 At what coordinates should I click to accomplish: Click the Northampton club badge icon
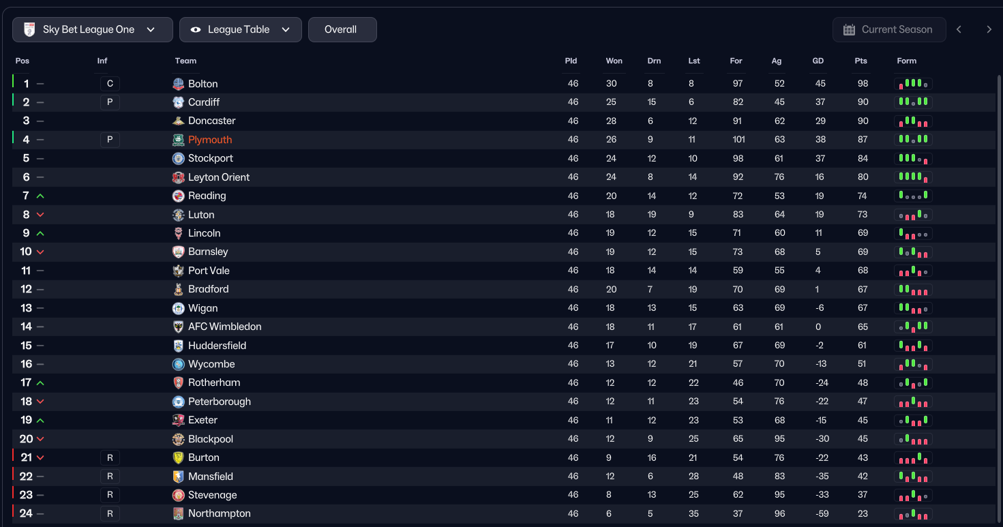[x=178, y=513]
